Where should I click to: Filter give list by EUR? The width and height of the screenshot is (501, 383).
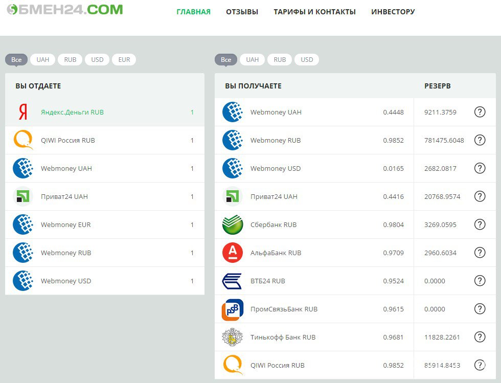tap(124, 59)
